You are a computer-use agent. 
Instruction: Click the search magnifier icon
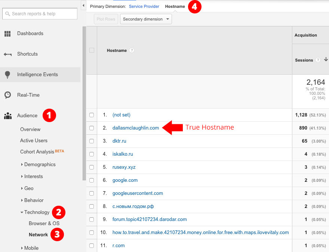[x=7, y=13]
